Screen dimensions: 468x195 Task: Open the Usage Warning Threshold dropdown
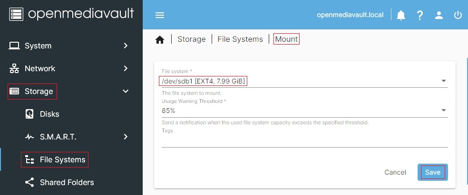click(x=444, y=111)
